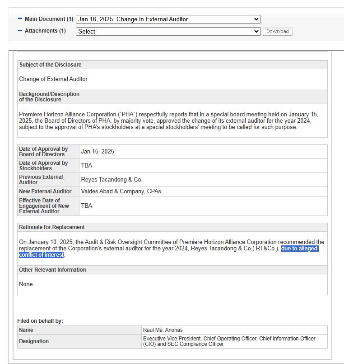The width and height of the screenshot is (344, 364).
Task: Open the Attachments Select dropdown
Action: click(168, 31)
